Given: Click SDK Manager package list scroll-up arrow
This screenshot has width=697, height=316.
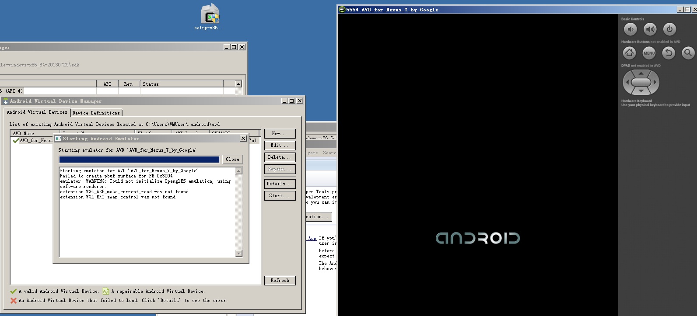Looking at the screenshot, I should 238,83.
